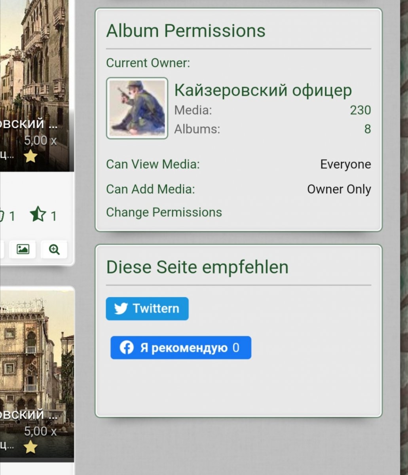Screen dimensions: 408x475
Task: Open Кайзеровский офицер owner profile link
Action: coord(263,90)
